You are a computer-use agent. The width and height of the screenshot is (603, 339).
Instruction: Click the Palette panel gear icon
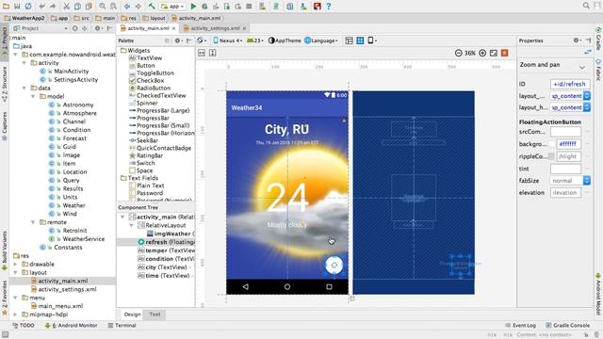coord(178,40)
